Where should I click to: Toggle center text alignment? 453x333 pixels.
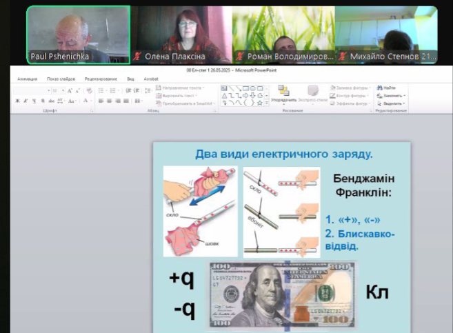tap(109, 101)
